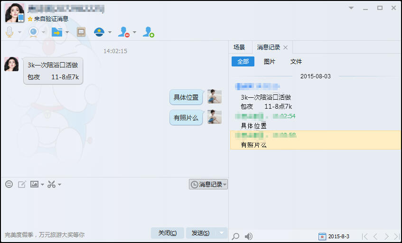
Task: Open voice call options dropdown arrow
Action: pyautogui.click(x=19, y=32)
